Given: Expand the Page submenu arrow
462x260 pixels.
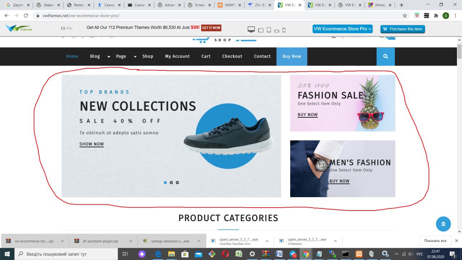Looking at the screenshot, I should point(135,57).
